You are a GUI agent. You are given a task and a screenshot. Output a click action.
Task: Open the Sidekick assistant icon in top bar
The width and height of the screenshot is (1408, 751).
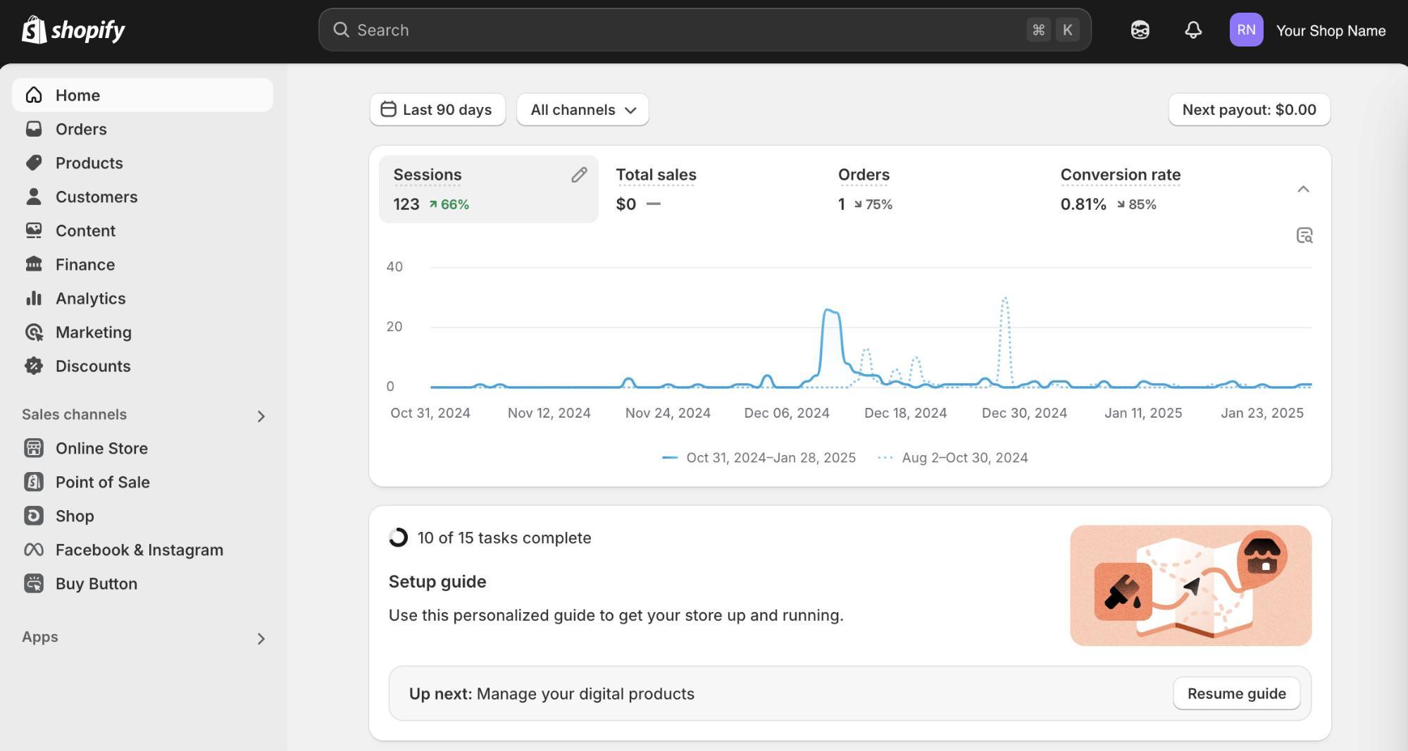click(x=1140, y=30)
